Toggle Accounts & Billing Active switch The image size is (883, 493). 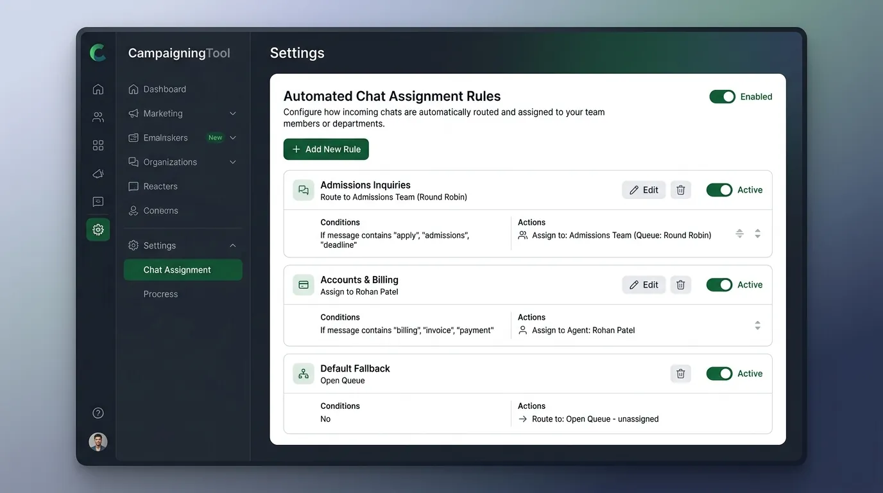[x=719, y=285]
